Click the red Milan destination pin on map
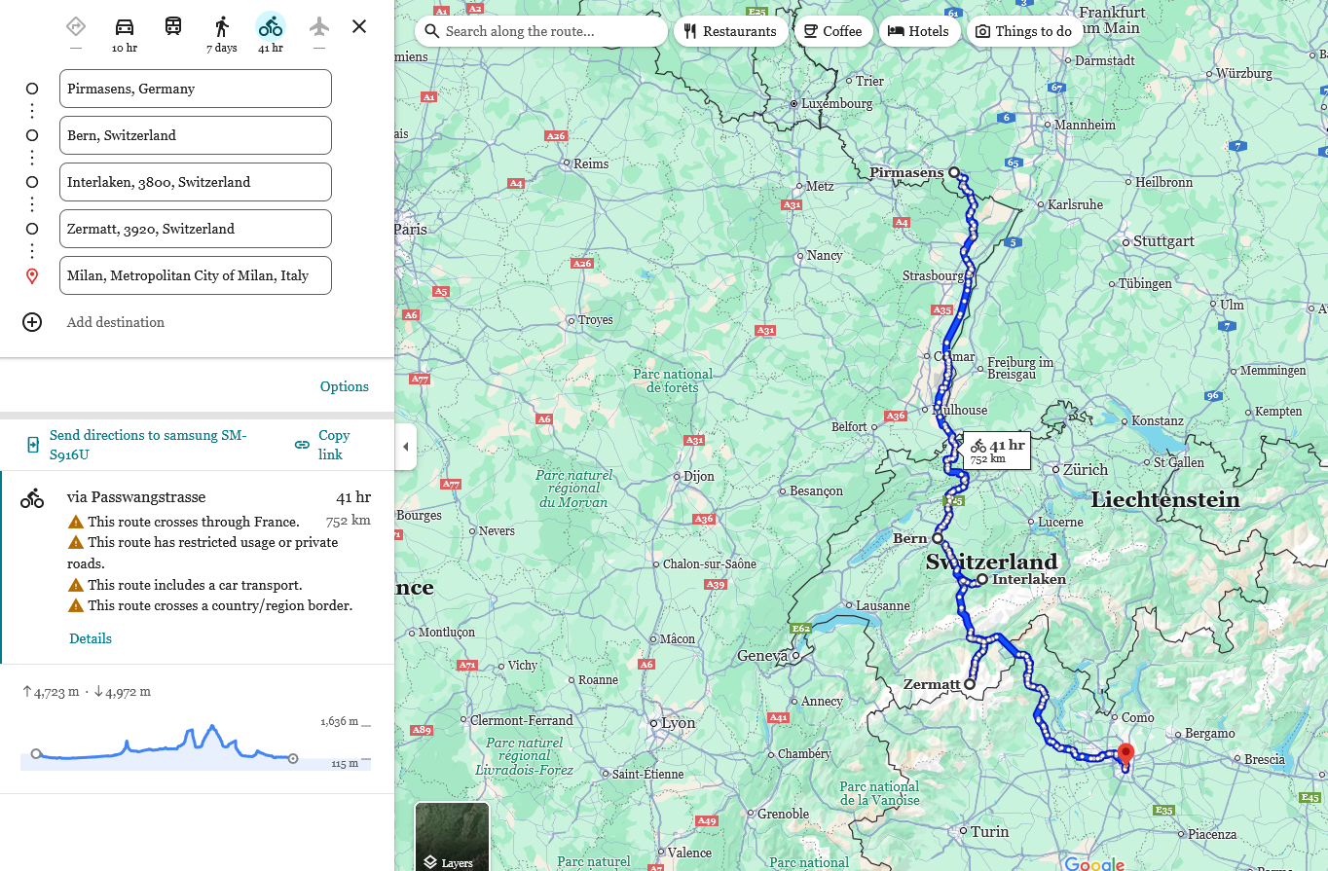The image size is (1328, 871). [x=1125, y=754]
